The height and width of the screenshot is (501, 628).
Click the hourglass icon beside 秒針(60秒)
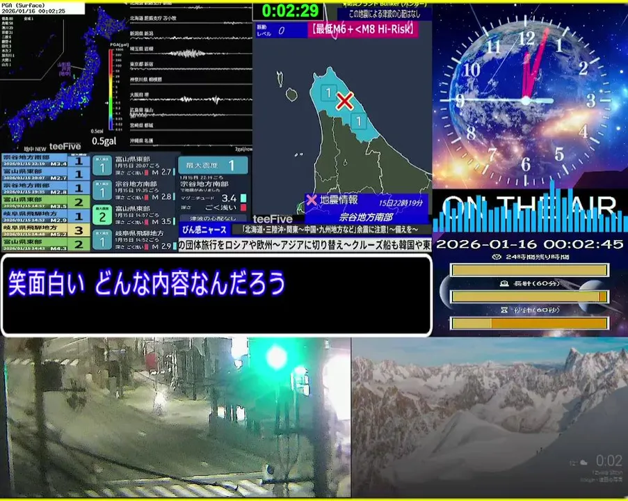click(504, 310)
